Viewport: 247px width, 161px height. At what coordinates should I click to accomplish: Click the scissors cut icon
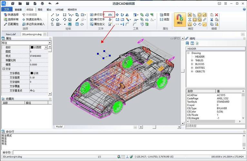tap(212, 19)
